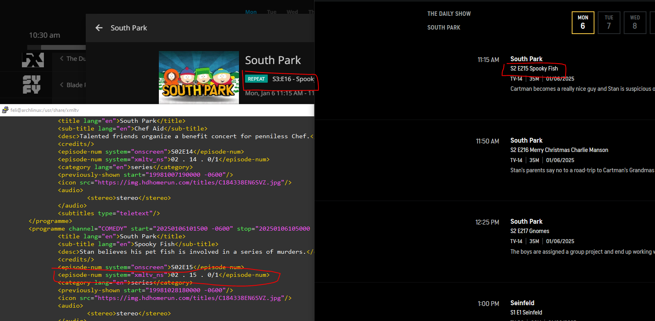Open the S2 E217 Gnomes episode
655x321 pixels.
click(530, 231)
